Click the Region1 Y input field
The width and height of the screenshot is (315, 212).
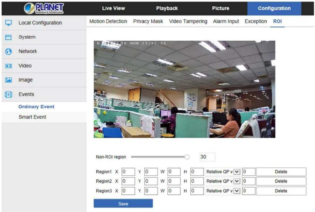click(151, 172)
